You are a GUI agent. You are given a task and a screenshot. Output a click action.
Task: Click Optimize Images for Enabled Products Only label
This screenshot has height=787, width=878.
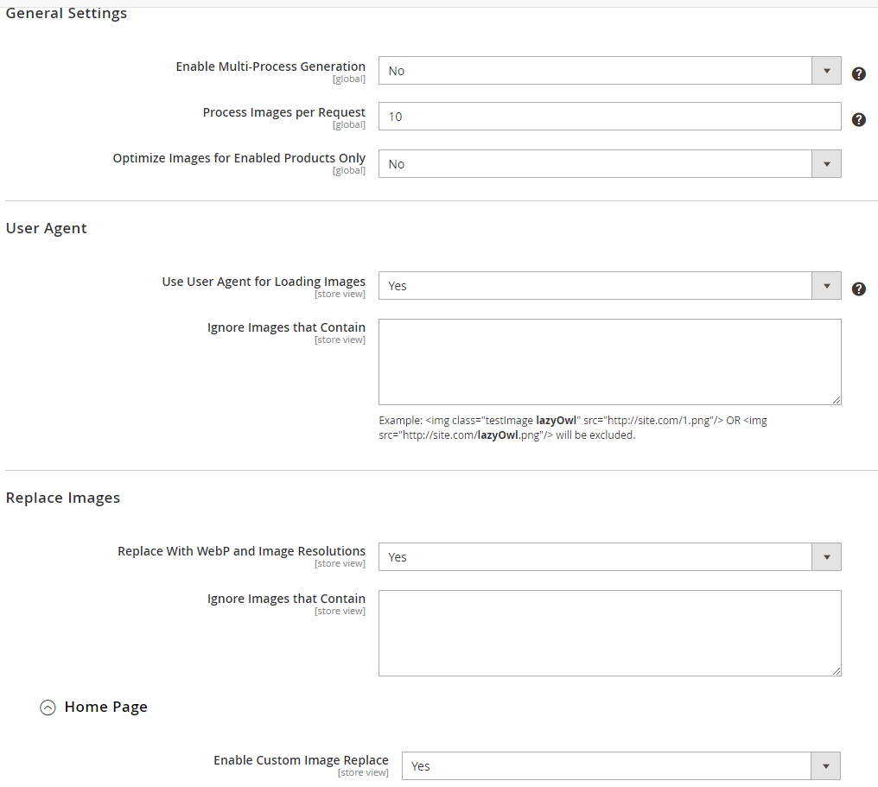coord(239,158)
